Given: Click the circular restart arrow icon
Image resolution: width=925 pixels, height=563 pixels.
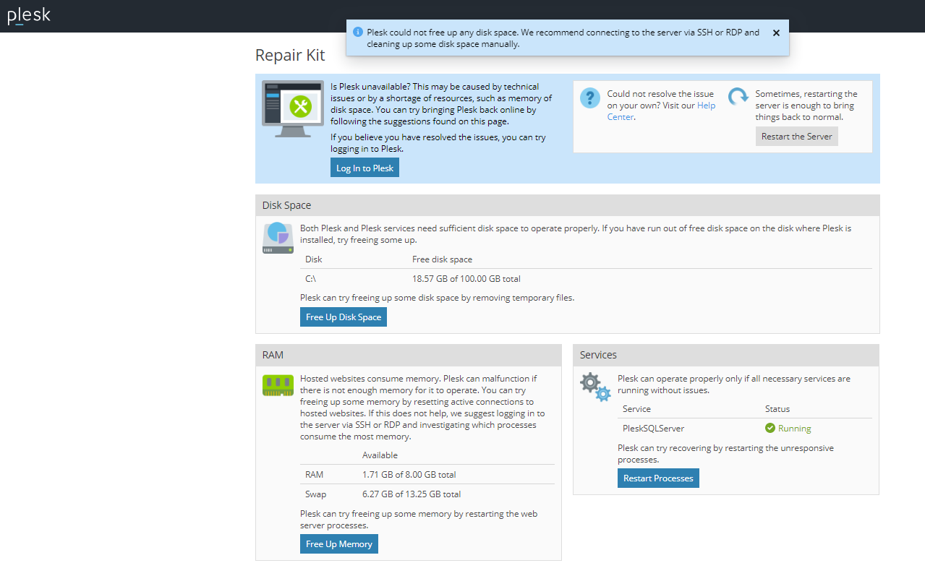Looking at the screenshot, I should (x=738, y=98).
